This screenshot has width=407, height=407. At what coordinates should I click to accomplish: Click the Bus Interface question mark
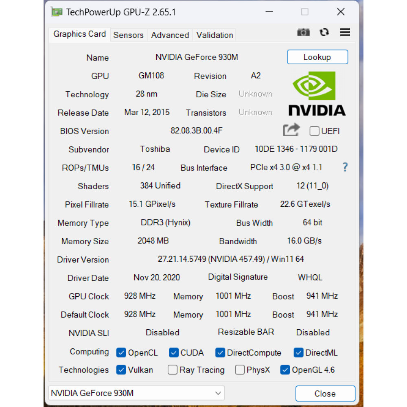click(x=345, y=167)
